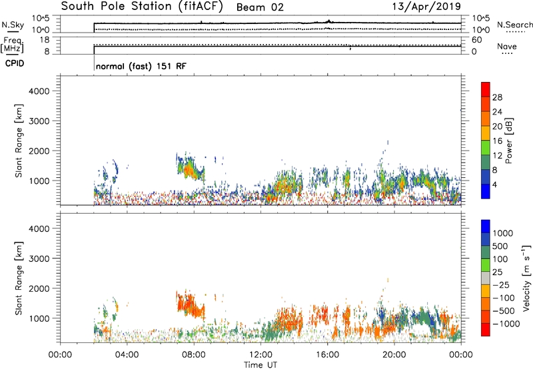This screenshot has width=533, height=369.
Task: Pick the red bottom segment of velocity colorbar
Action: click(x=486, y=330)
